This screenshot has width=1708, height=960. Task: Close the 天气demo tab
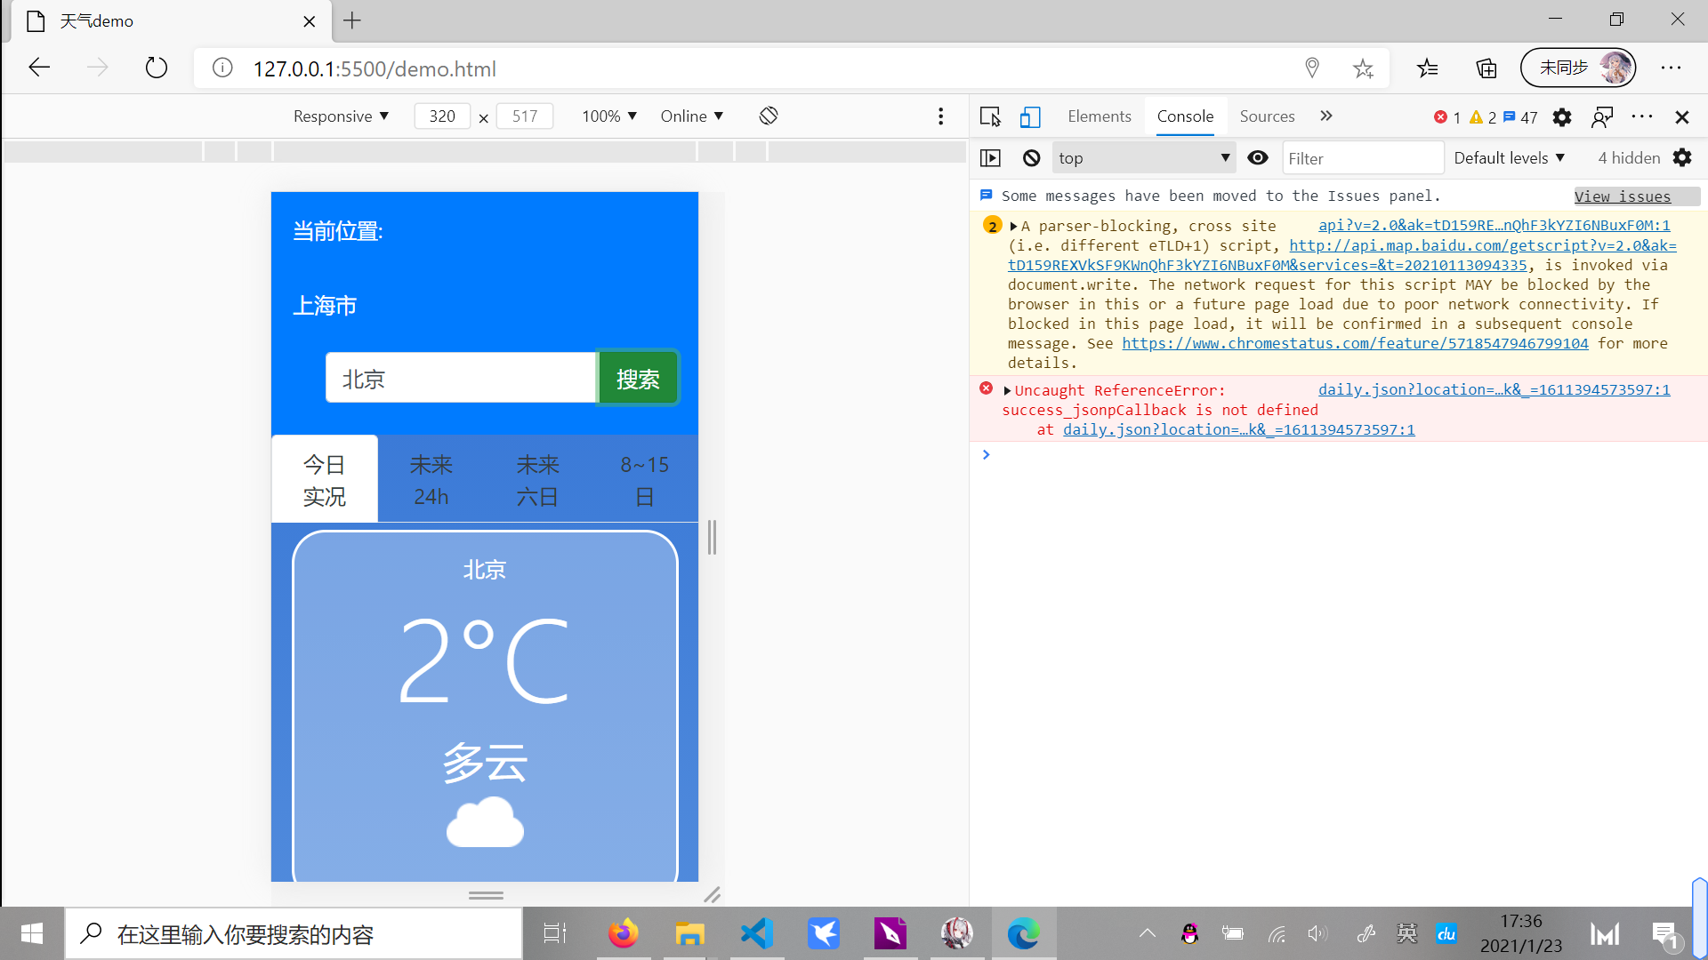coord(310,21)
